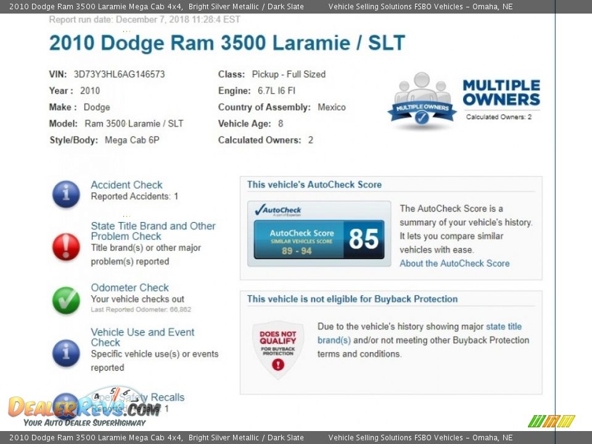
Task: Click heading This vehicle is not eligible for Buyback Protection
Action: pyautogui.click(x=352, y=299)
